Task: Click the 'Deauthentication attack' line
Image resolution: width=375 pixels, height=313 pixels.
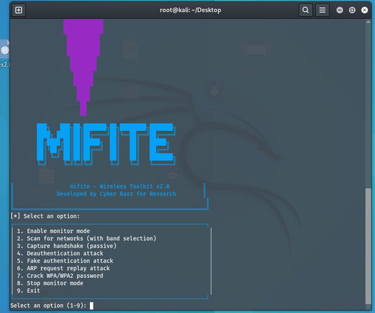Action: coord(60,253)
